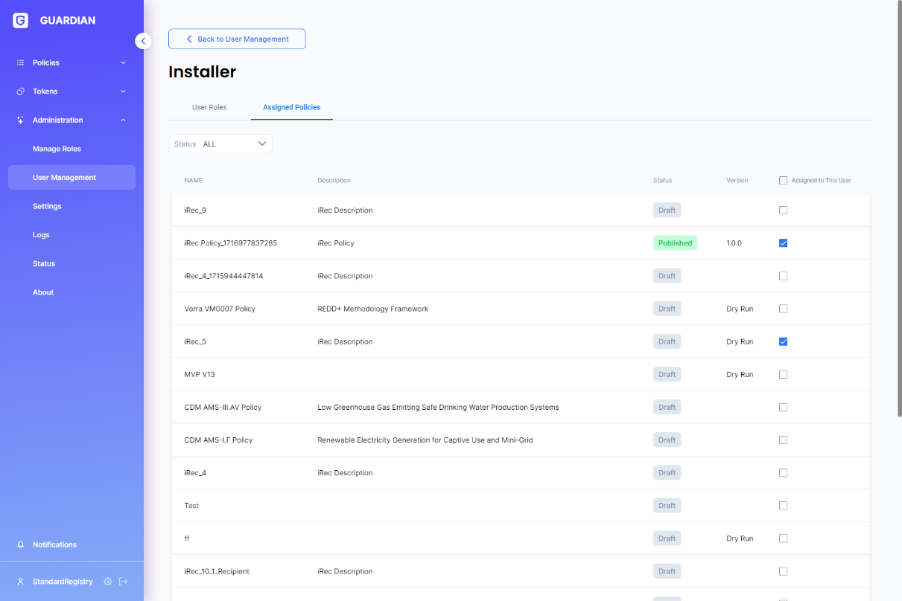Open the settings gear next to StandardRegistry
902x601 pixels.
click(108, 582)
